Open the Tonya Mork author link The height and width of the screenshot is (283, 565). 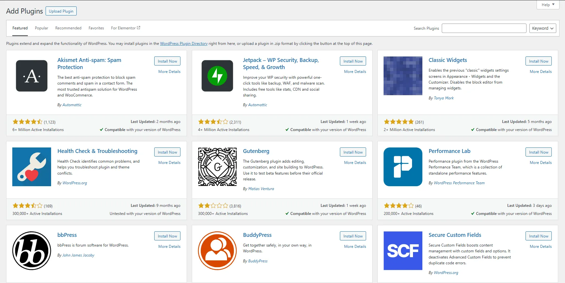point(444,98)
